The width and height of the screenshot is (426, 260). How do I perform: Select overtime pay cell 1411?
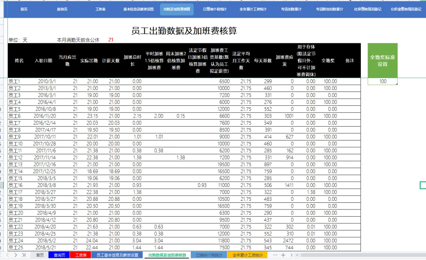coord(284,185)
